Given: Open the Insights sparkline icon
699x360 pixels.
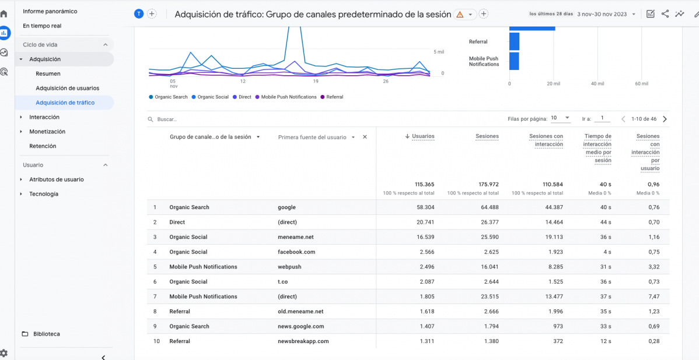Looking at the screenshot, I should click(679, 14).
